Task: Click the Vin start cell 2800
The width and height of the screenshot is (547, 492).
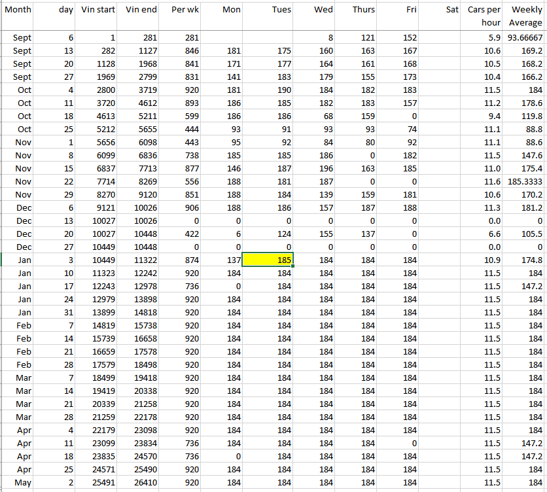Action: 98,90
